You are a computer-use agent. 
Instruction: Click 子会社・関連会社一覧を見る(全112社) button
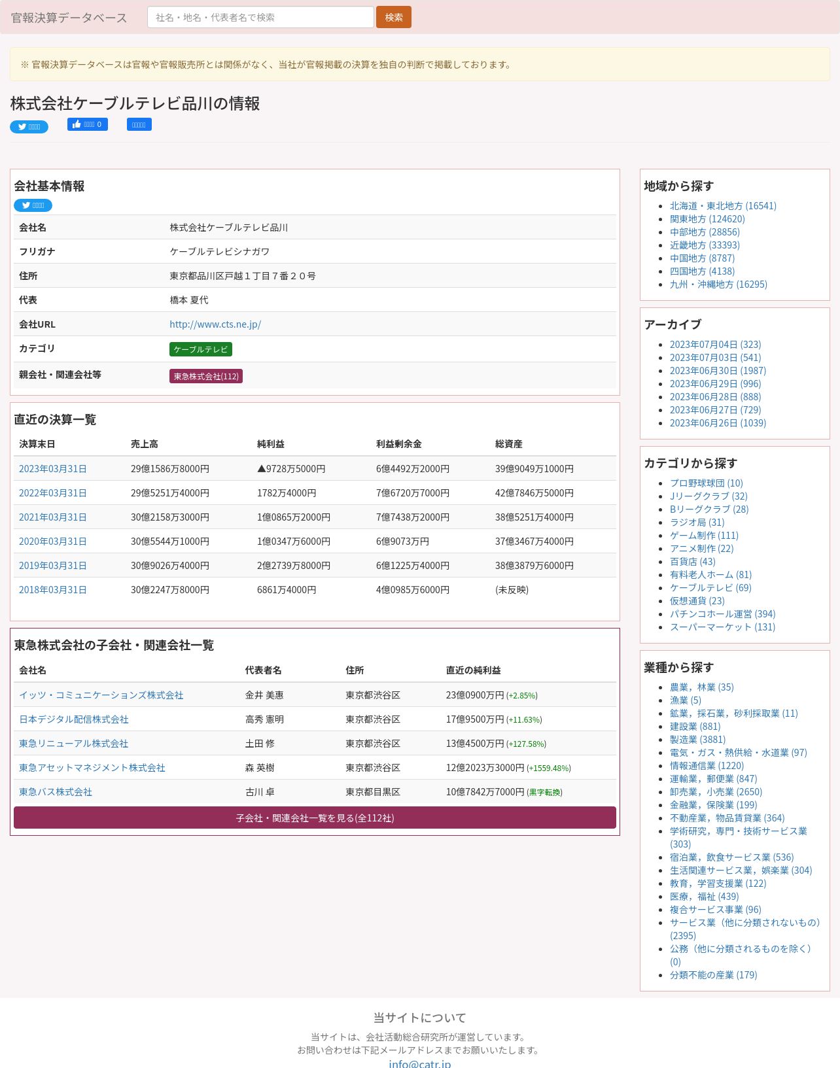point(315,818)
